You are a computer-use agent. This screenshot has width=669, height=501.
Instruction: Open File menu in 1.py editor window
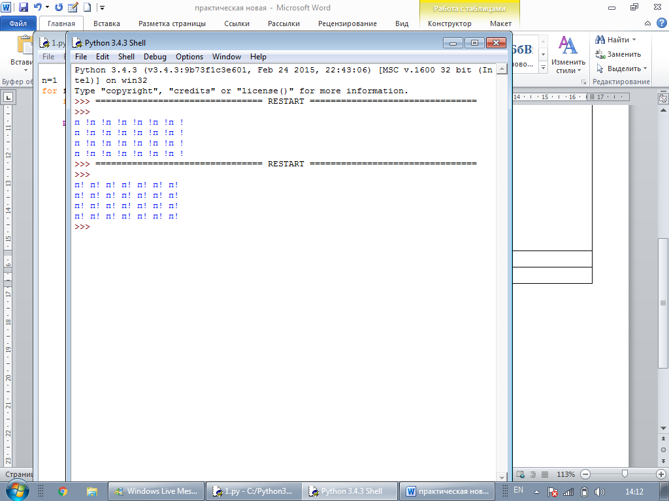[48, 57]
